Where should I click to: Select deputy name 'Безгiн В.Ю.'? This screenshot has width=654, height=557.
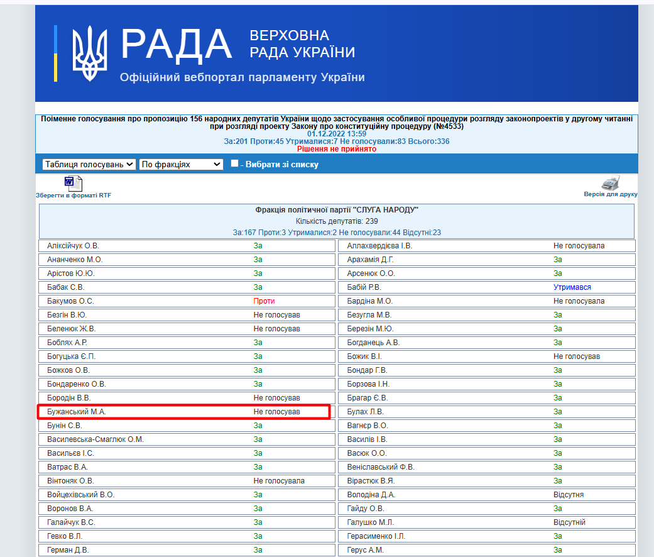67,314
